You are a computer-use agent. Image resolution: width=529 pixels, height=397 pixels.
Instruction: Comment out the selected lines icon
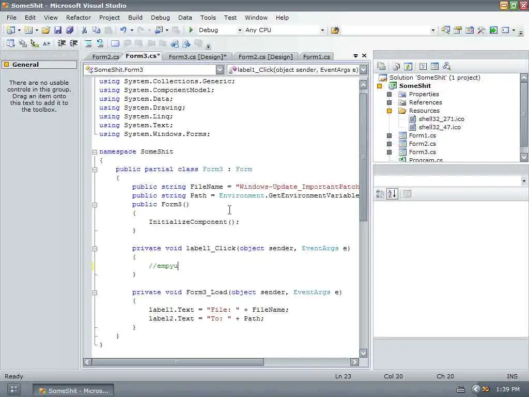pyautogui.click(x=88, y=43)
